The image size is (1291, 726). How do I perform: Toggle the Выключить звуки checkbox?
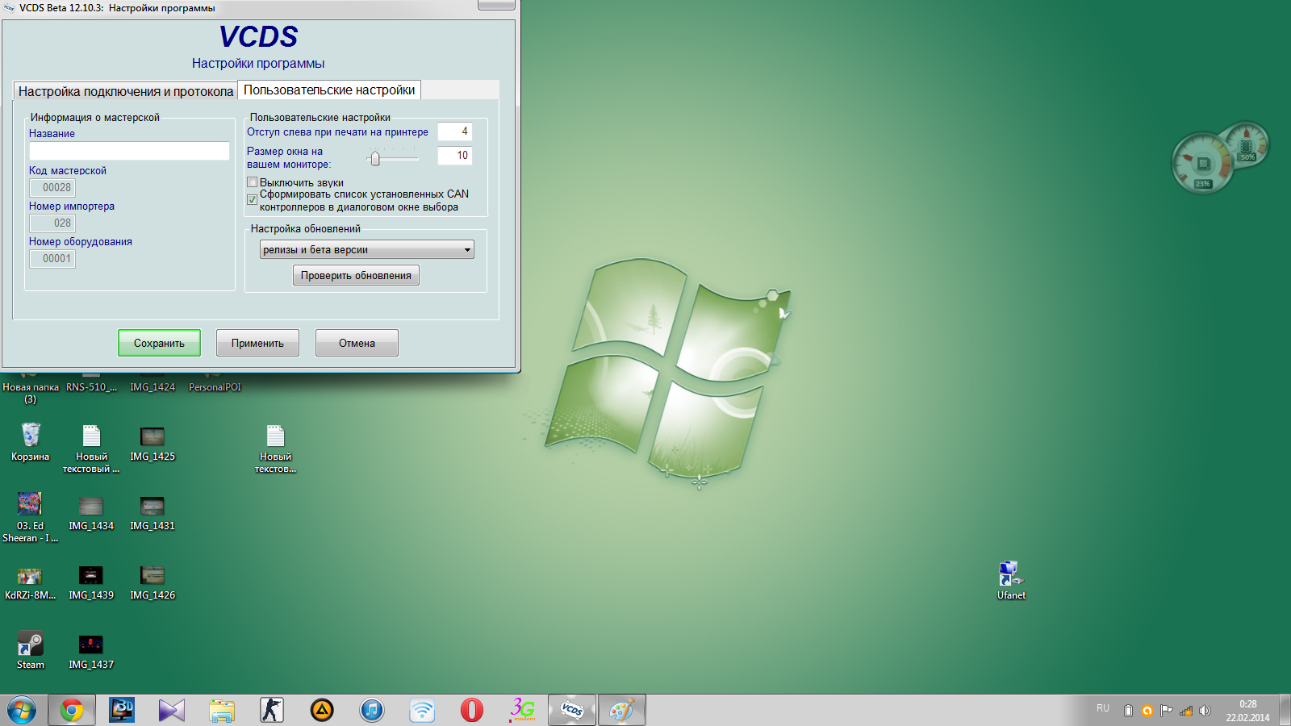pos(253,182)
